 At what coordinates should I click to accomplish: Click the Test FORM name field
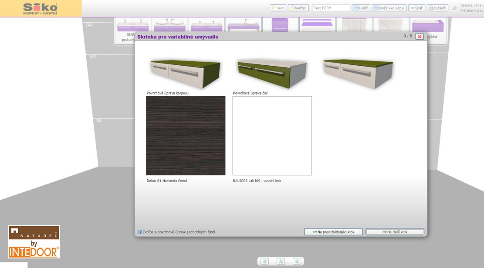(x=331, y=8)
